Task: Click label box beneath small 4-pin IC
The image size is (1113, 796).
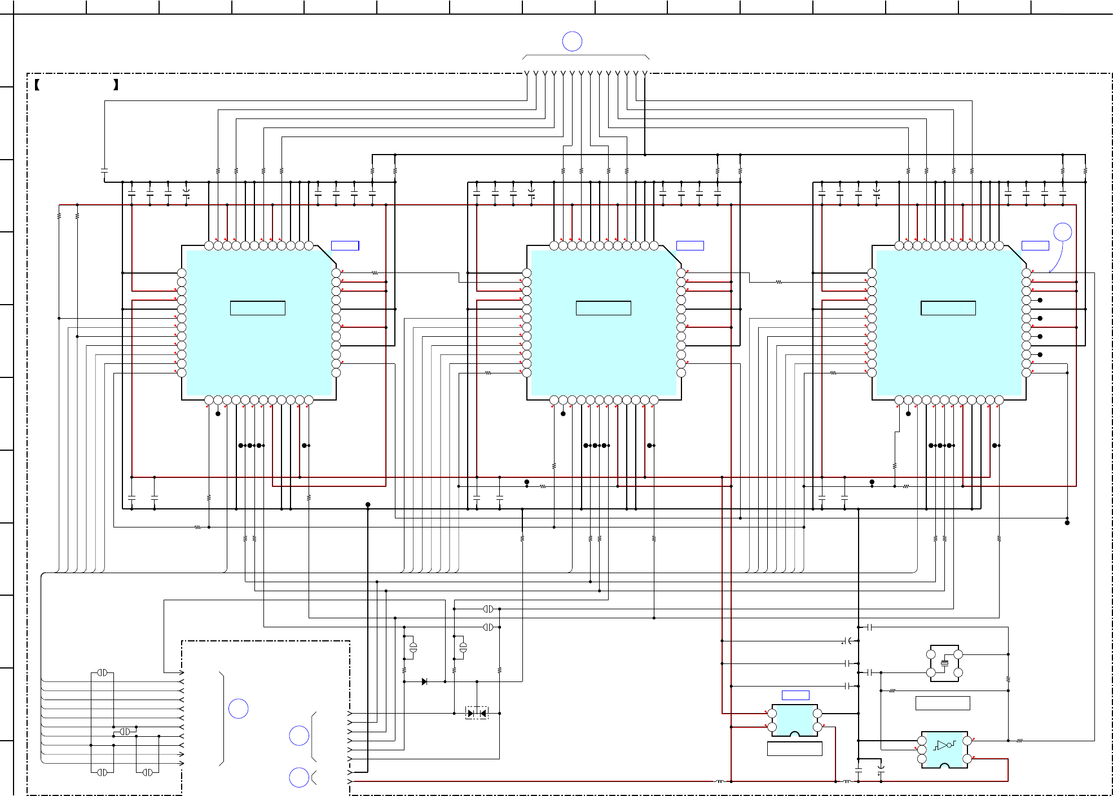Action: tap(795, 749)
